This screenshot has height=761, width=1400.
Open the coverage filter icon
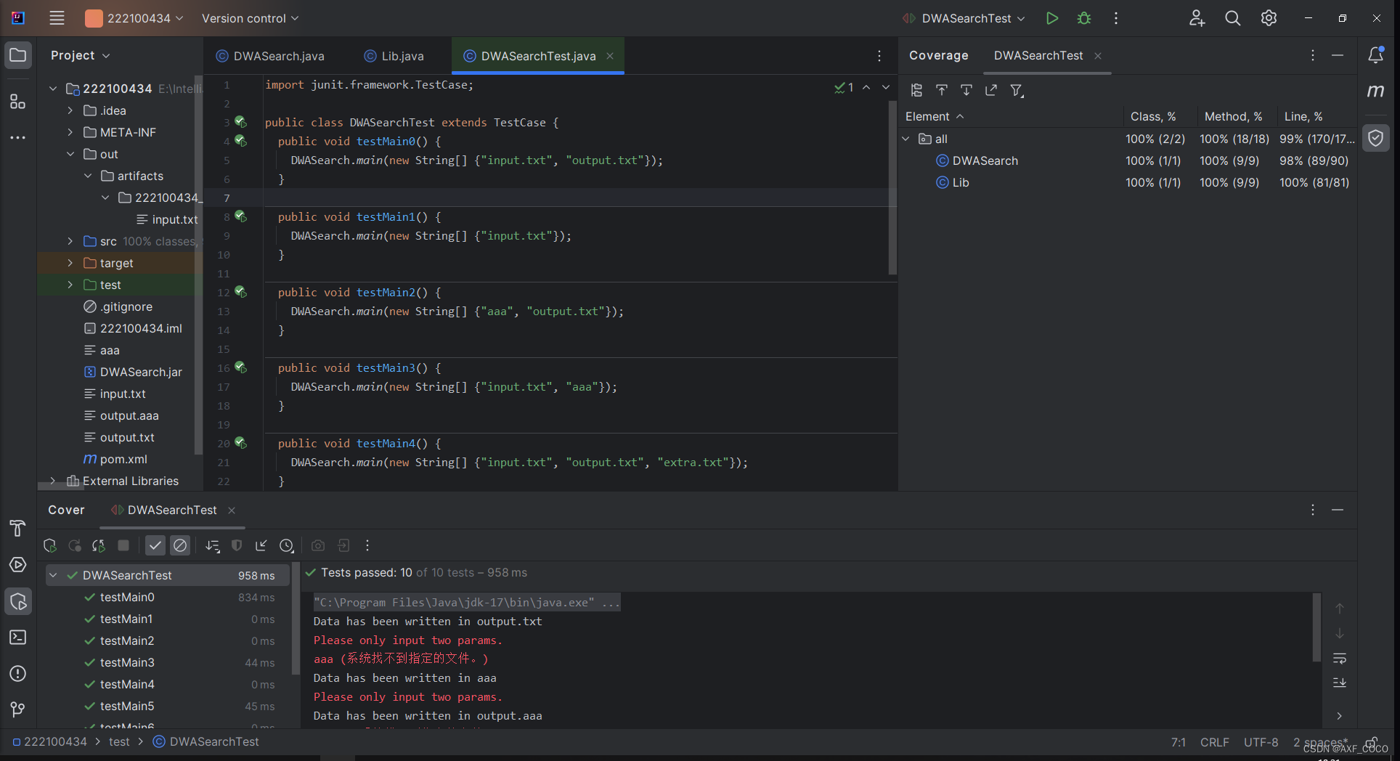[x=1017, y=90]
